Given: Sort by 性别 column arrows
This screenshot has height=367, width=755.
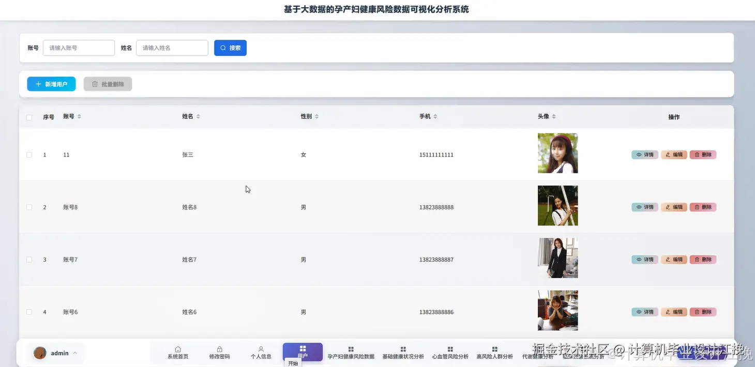Looking at the screenshot, I should coord(316,117).
